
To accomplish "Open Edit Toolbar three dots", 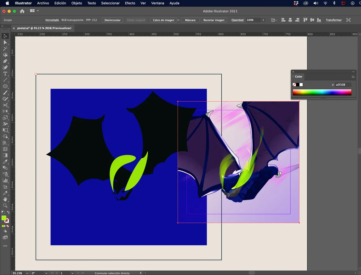I will pos(5,246).
